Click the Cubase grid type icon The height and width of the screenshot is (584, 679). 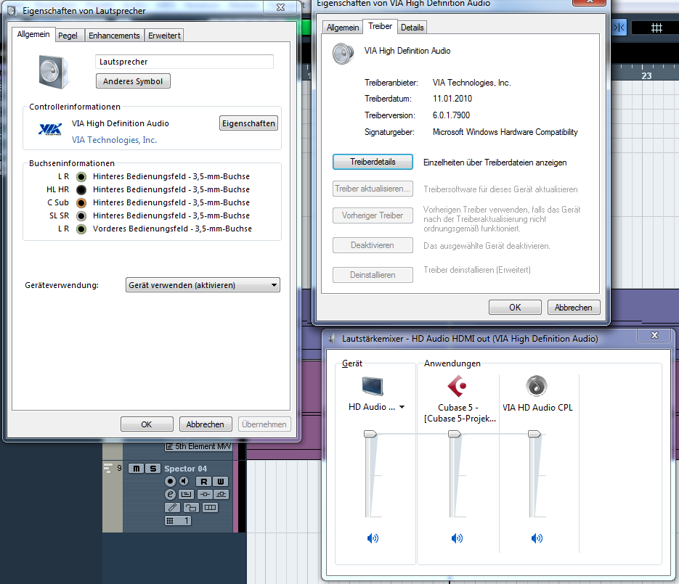click(x=656, y=28)
